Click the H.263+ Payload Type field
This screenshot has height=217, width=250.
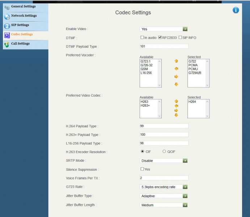pyautogui.click(x=164, y=135)
